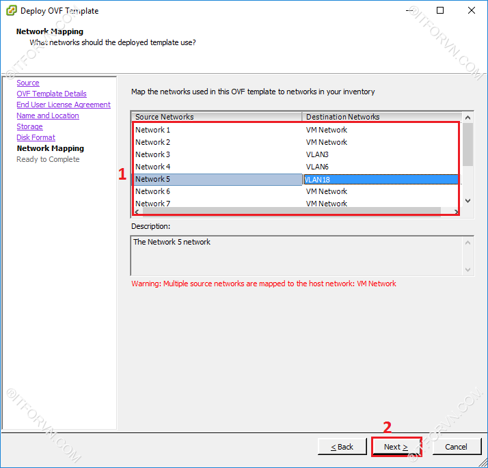Go to OVF Template Details step
This screenshot has width=488, height=468.
tap(51, 94)
